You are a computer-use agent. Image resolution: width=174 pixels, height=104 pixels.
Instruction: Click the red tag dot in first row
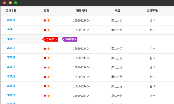pyautogui.click(x=45, y=20)
